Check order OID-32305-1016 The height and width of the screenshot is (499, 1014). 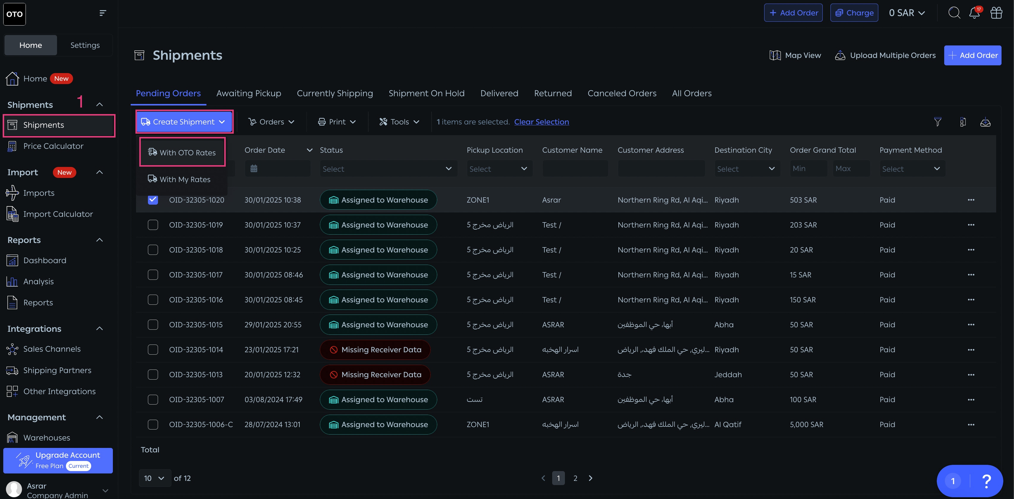tap(153, 299)
